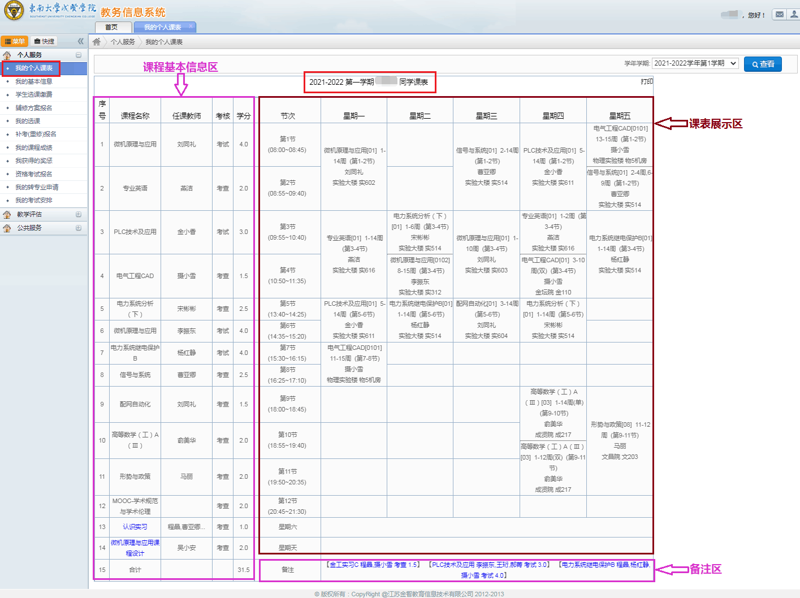The width and height of the screenshot is (800, 598).
Task: Open 我的基本信息 in sidebar
Action: [x=34, y=81]
